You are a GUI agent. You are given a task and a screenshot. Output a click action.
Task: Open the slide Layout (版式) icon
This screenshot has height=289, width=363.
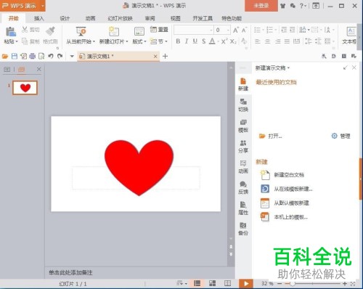pos(139,31)
